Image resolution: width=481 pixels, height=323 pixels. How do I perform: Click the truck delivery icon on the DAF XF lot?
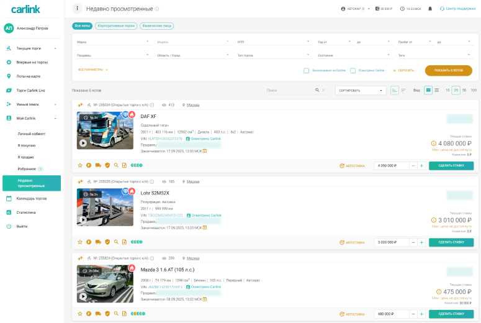(98, 165)
